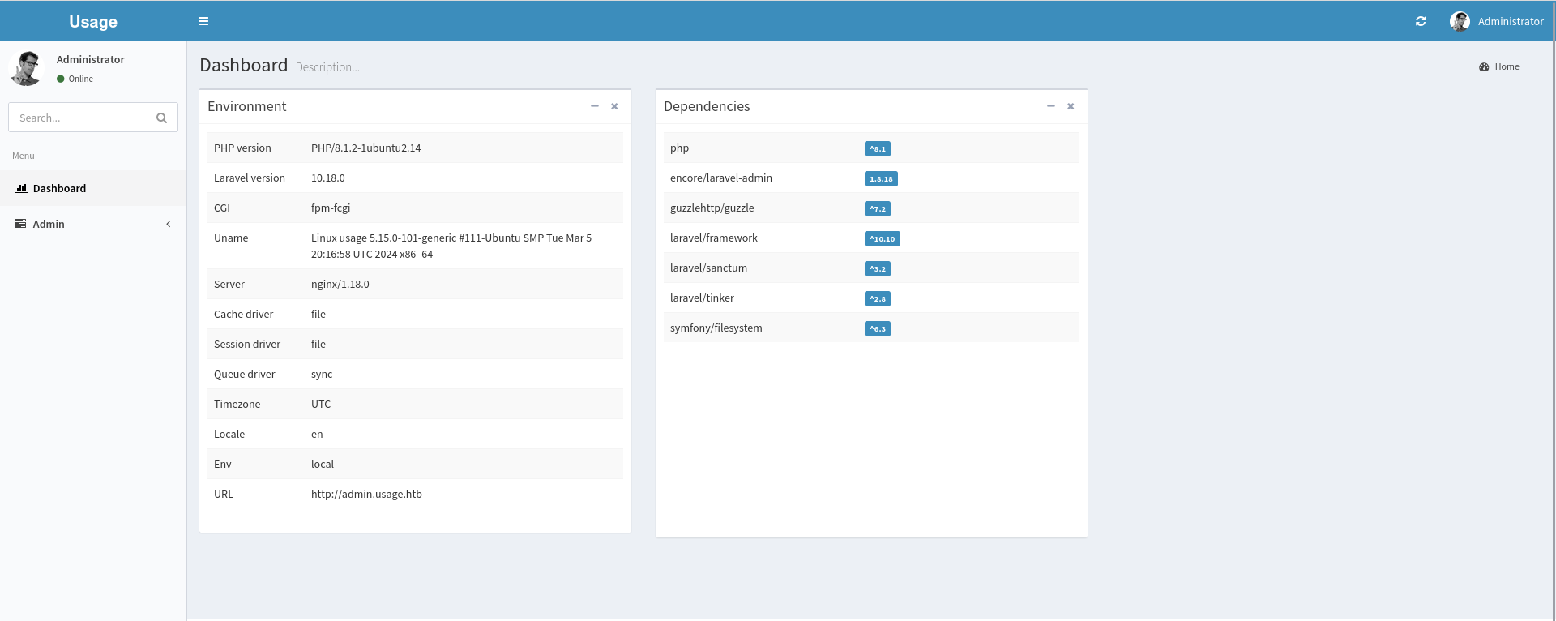1556x621 pixels.
Task: Collapse the Environment panel
Action: [594, 106]
